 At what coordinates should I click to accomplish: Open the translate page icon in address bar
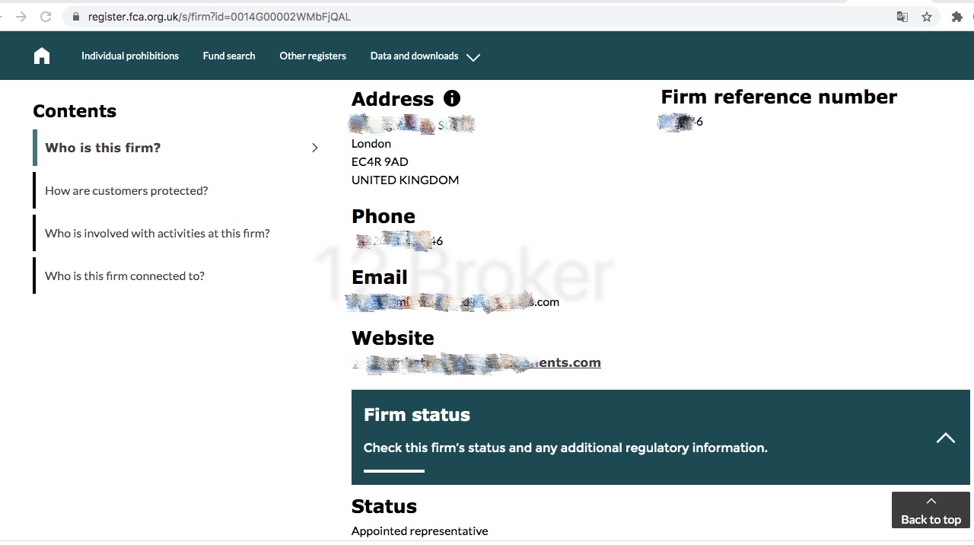point(902,17)
